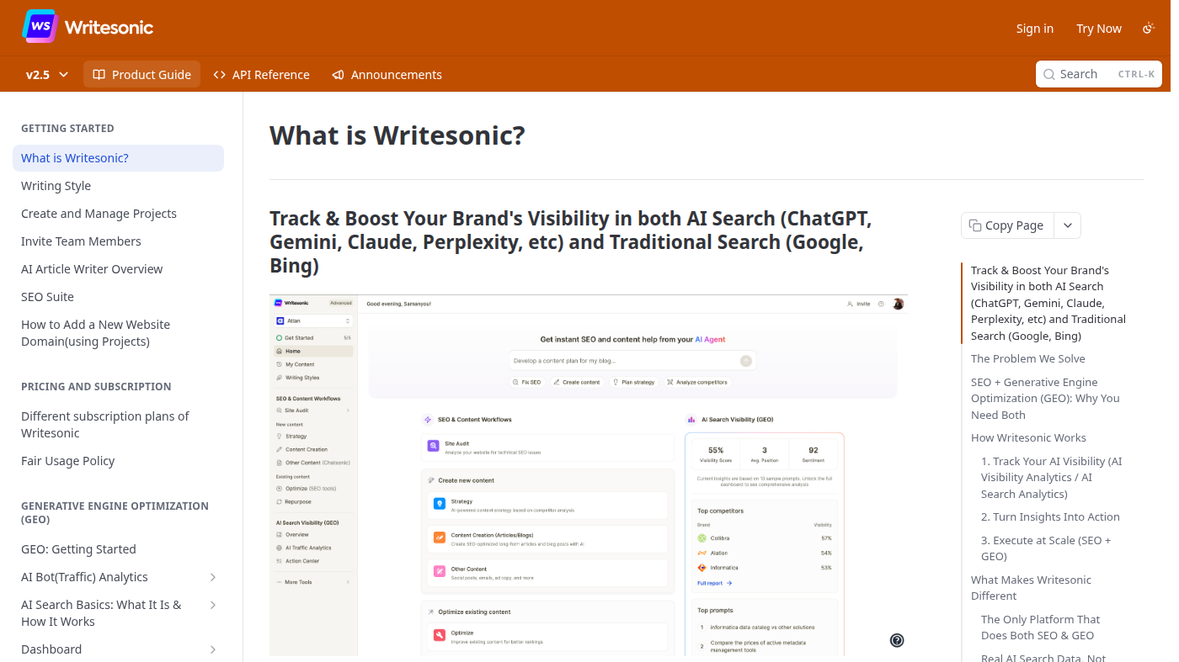The width and height of the screenshot is (1179, 662).
Task: Click the help question mark icon
Action: 897,640
